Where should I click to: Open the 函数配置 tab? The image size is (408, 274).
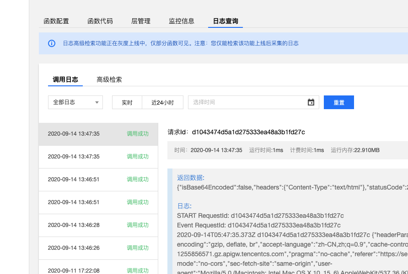(56, 21)
